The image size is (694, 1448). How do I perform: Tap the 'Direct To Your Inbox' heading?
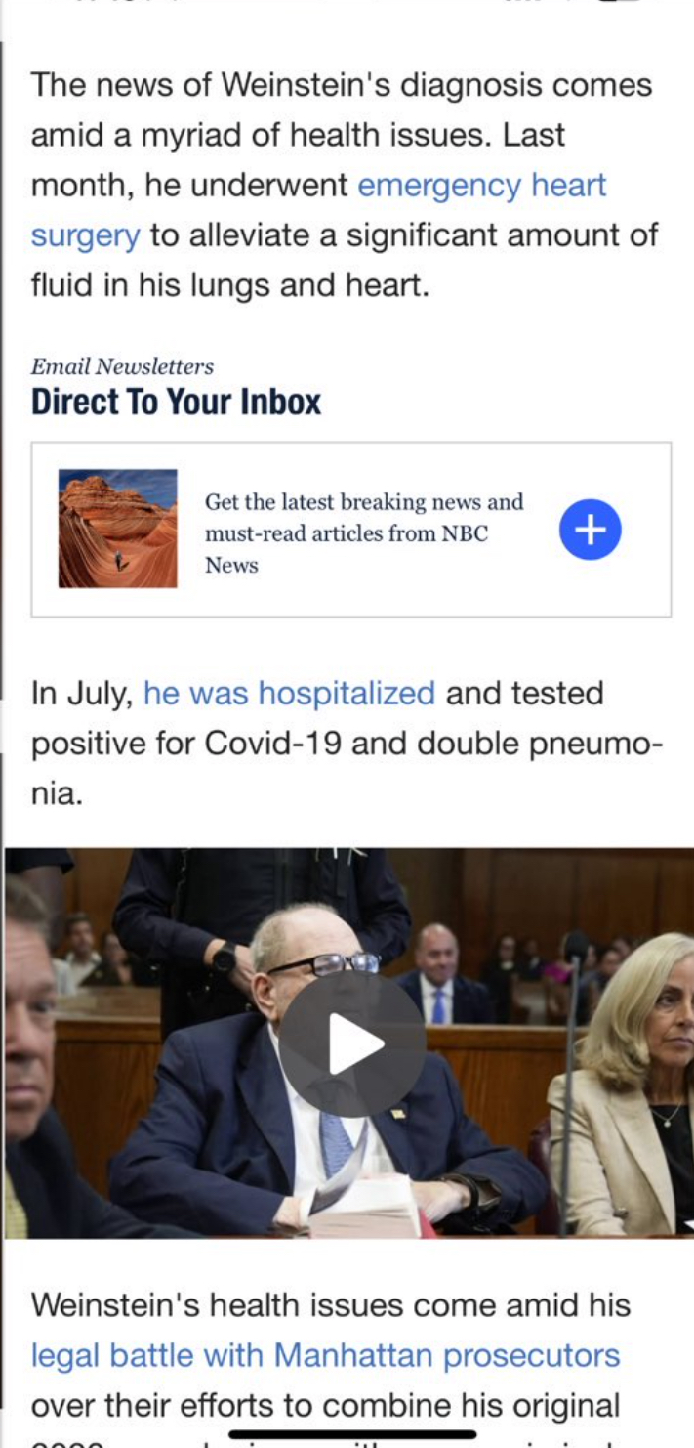pos(176,402)
